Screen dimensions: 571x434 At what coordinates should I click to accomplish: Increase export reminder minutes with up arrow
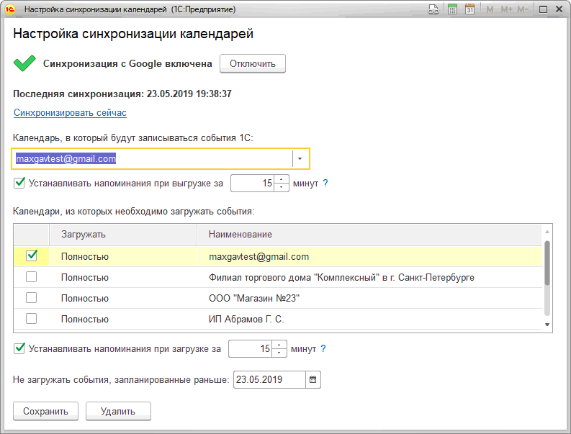[281, 179]
